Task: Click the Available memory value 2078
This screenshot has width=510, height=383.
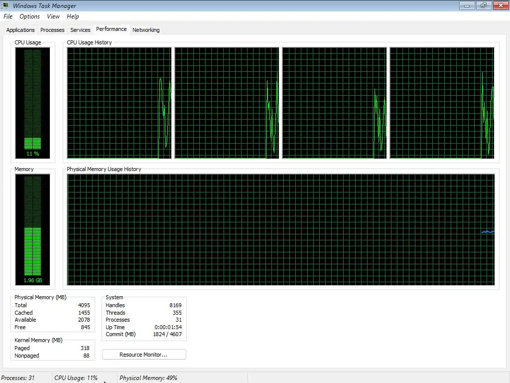Action: [84, 320]
